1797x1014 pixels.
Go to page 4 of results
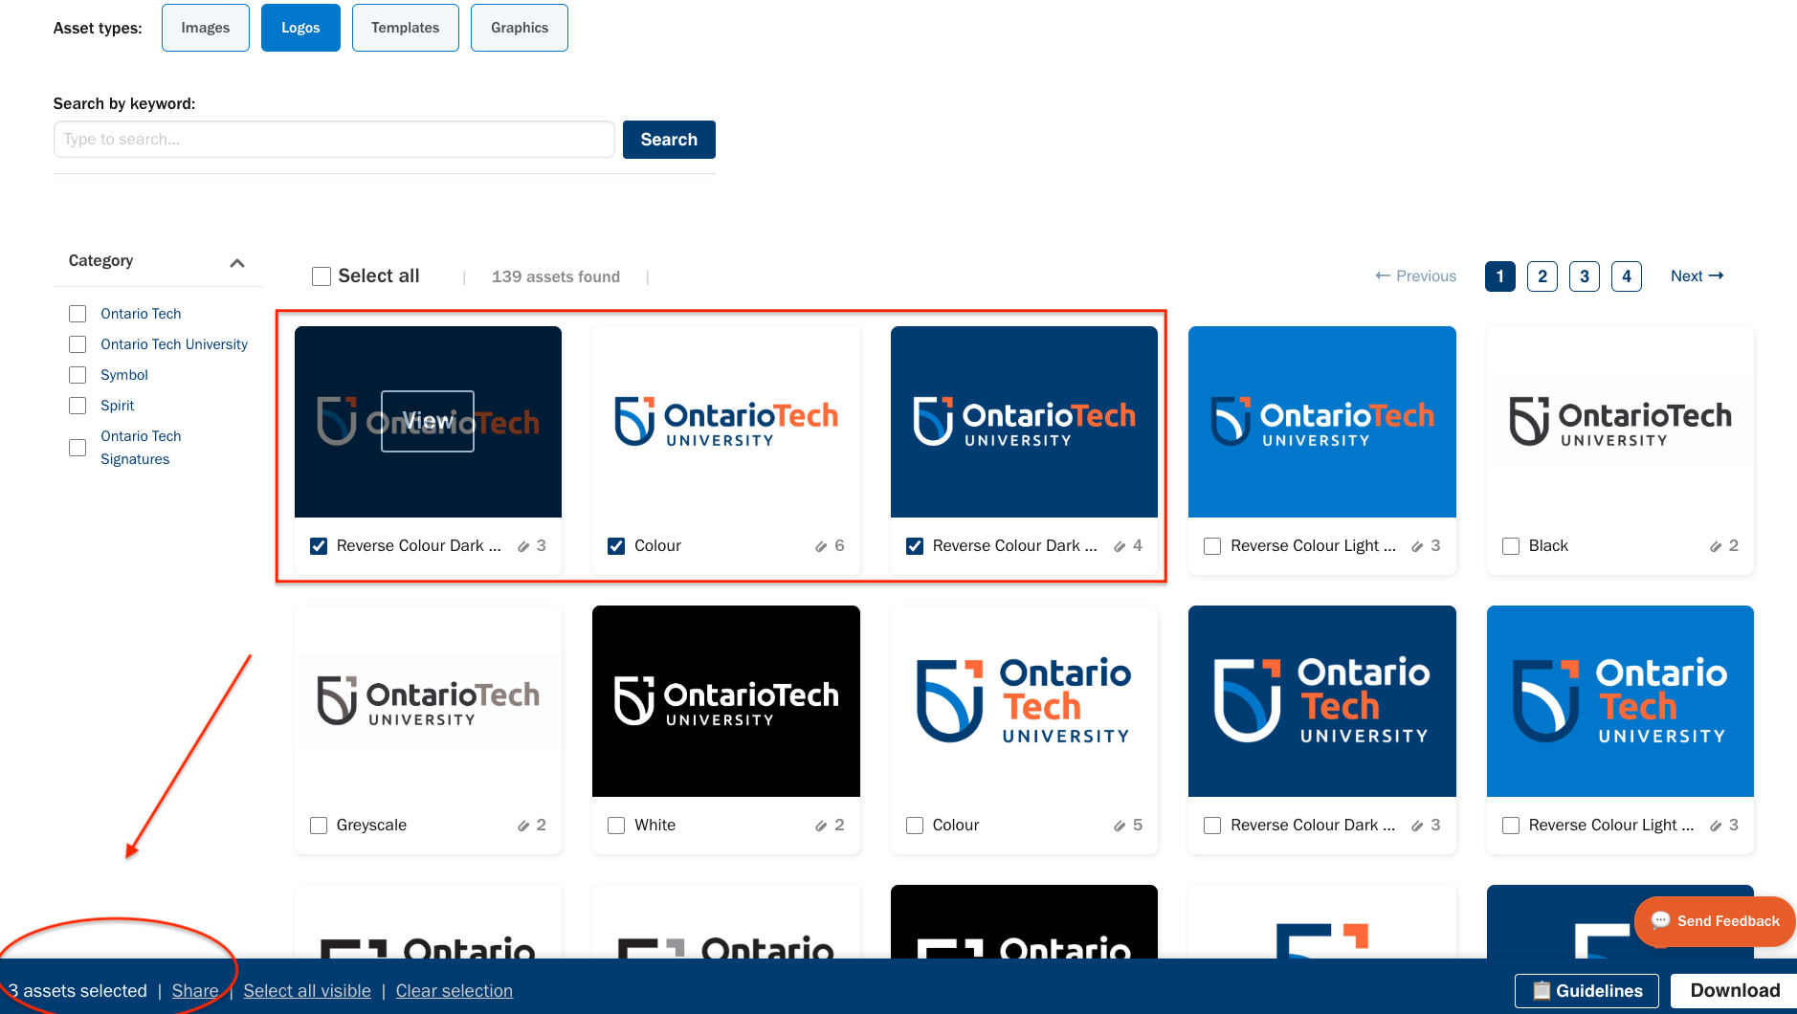(x=1627, y=276)
